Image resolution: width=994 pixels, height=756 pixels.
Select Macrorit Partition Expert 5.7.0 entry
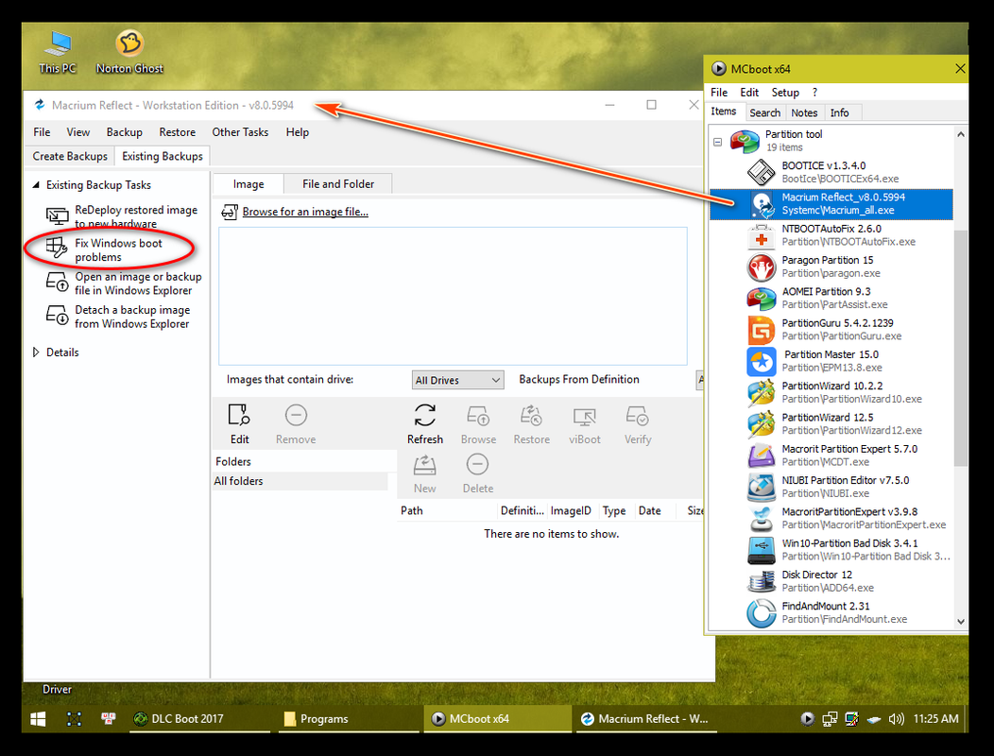831,455
